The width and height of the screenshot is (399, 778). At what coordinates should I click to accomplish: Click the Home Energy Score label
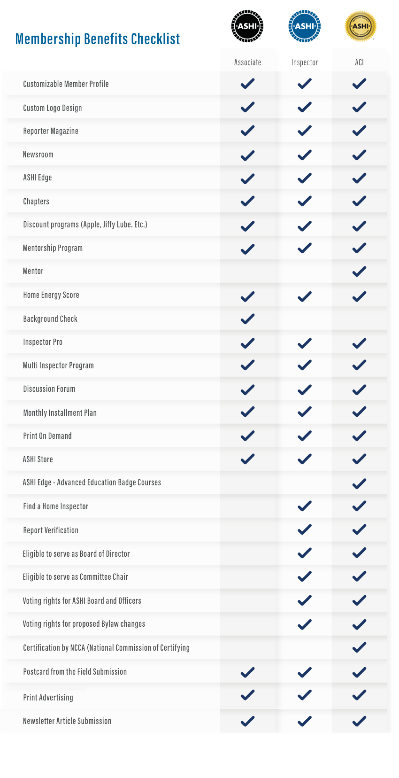pos(51,295)
